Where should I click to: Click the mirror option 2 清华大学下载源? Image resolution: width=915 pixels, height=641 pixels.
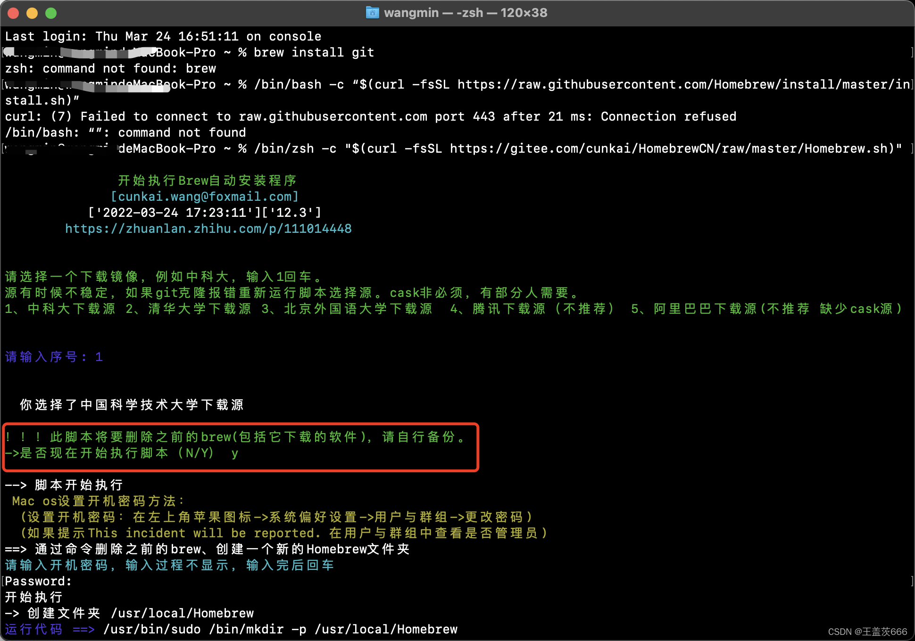188,309
